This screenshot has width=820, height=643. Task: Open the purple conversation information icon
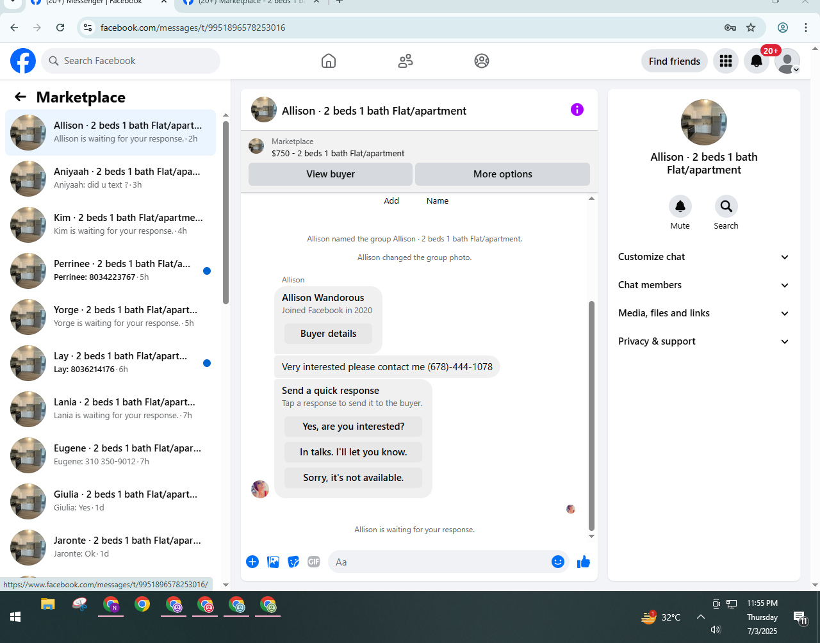577,110
